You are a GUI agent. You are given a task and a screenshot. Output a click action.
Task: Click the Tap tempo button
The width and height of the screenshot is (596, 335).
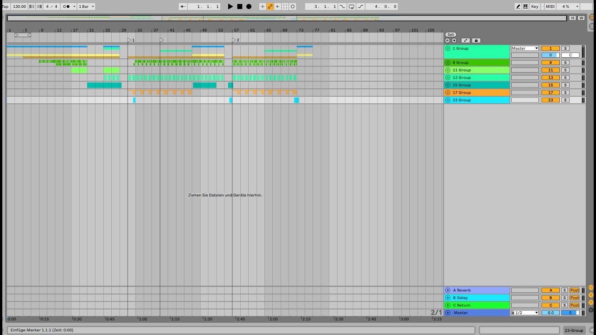[5, 7]
